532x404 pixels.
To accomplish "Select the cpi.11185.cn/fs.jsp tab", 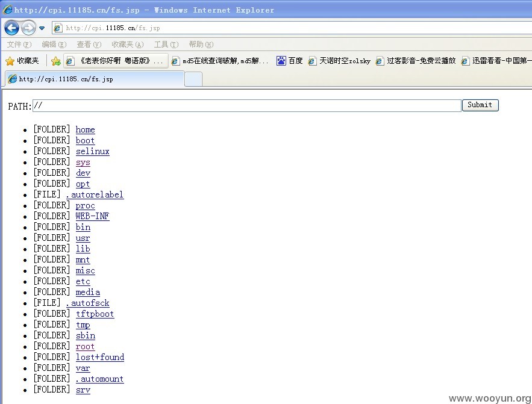I will (x=95, y=79).
